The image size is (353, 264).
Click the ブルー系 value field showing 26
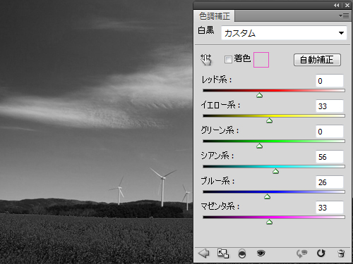pyautogui.click(x=329, y=182)
